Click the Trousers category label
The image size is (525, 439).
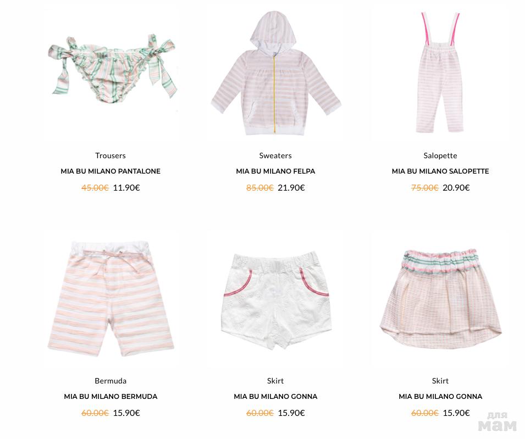click(110, 155)
